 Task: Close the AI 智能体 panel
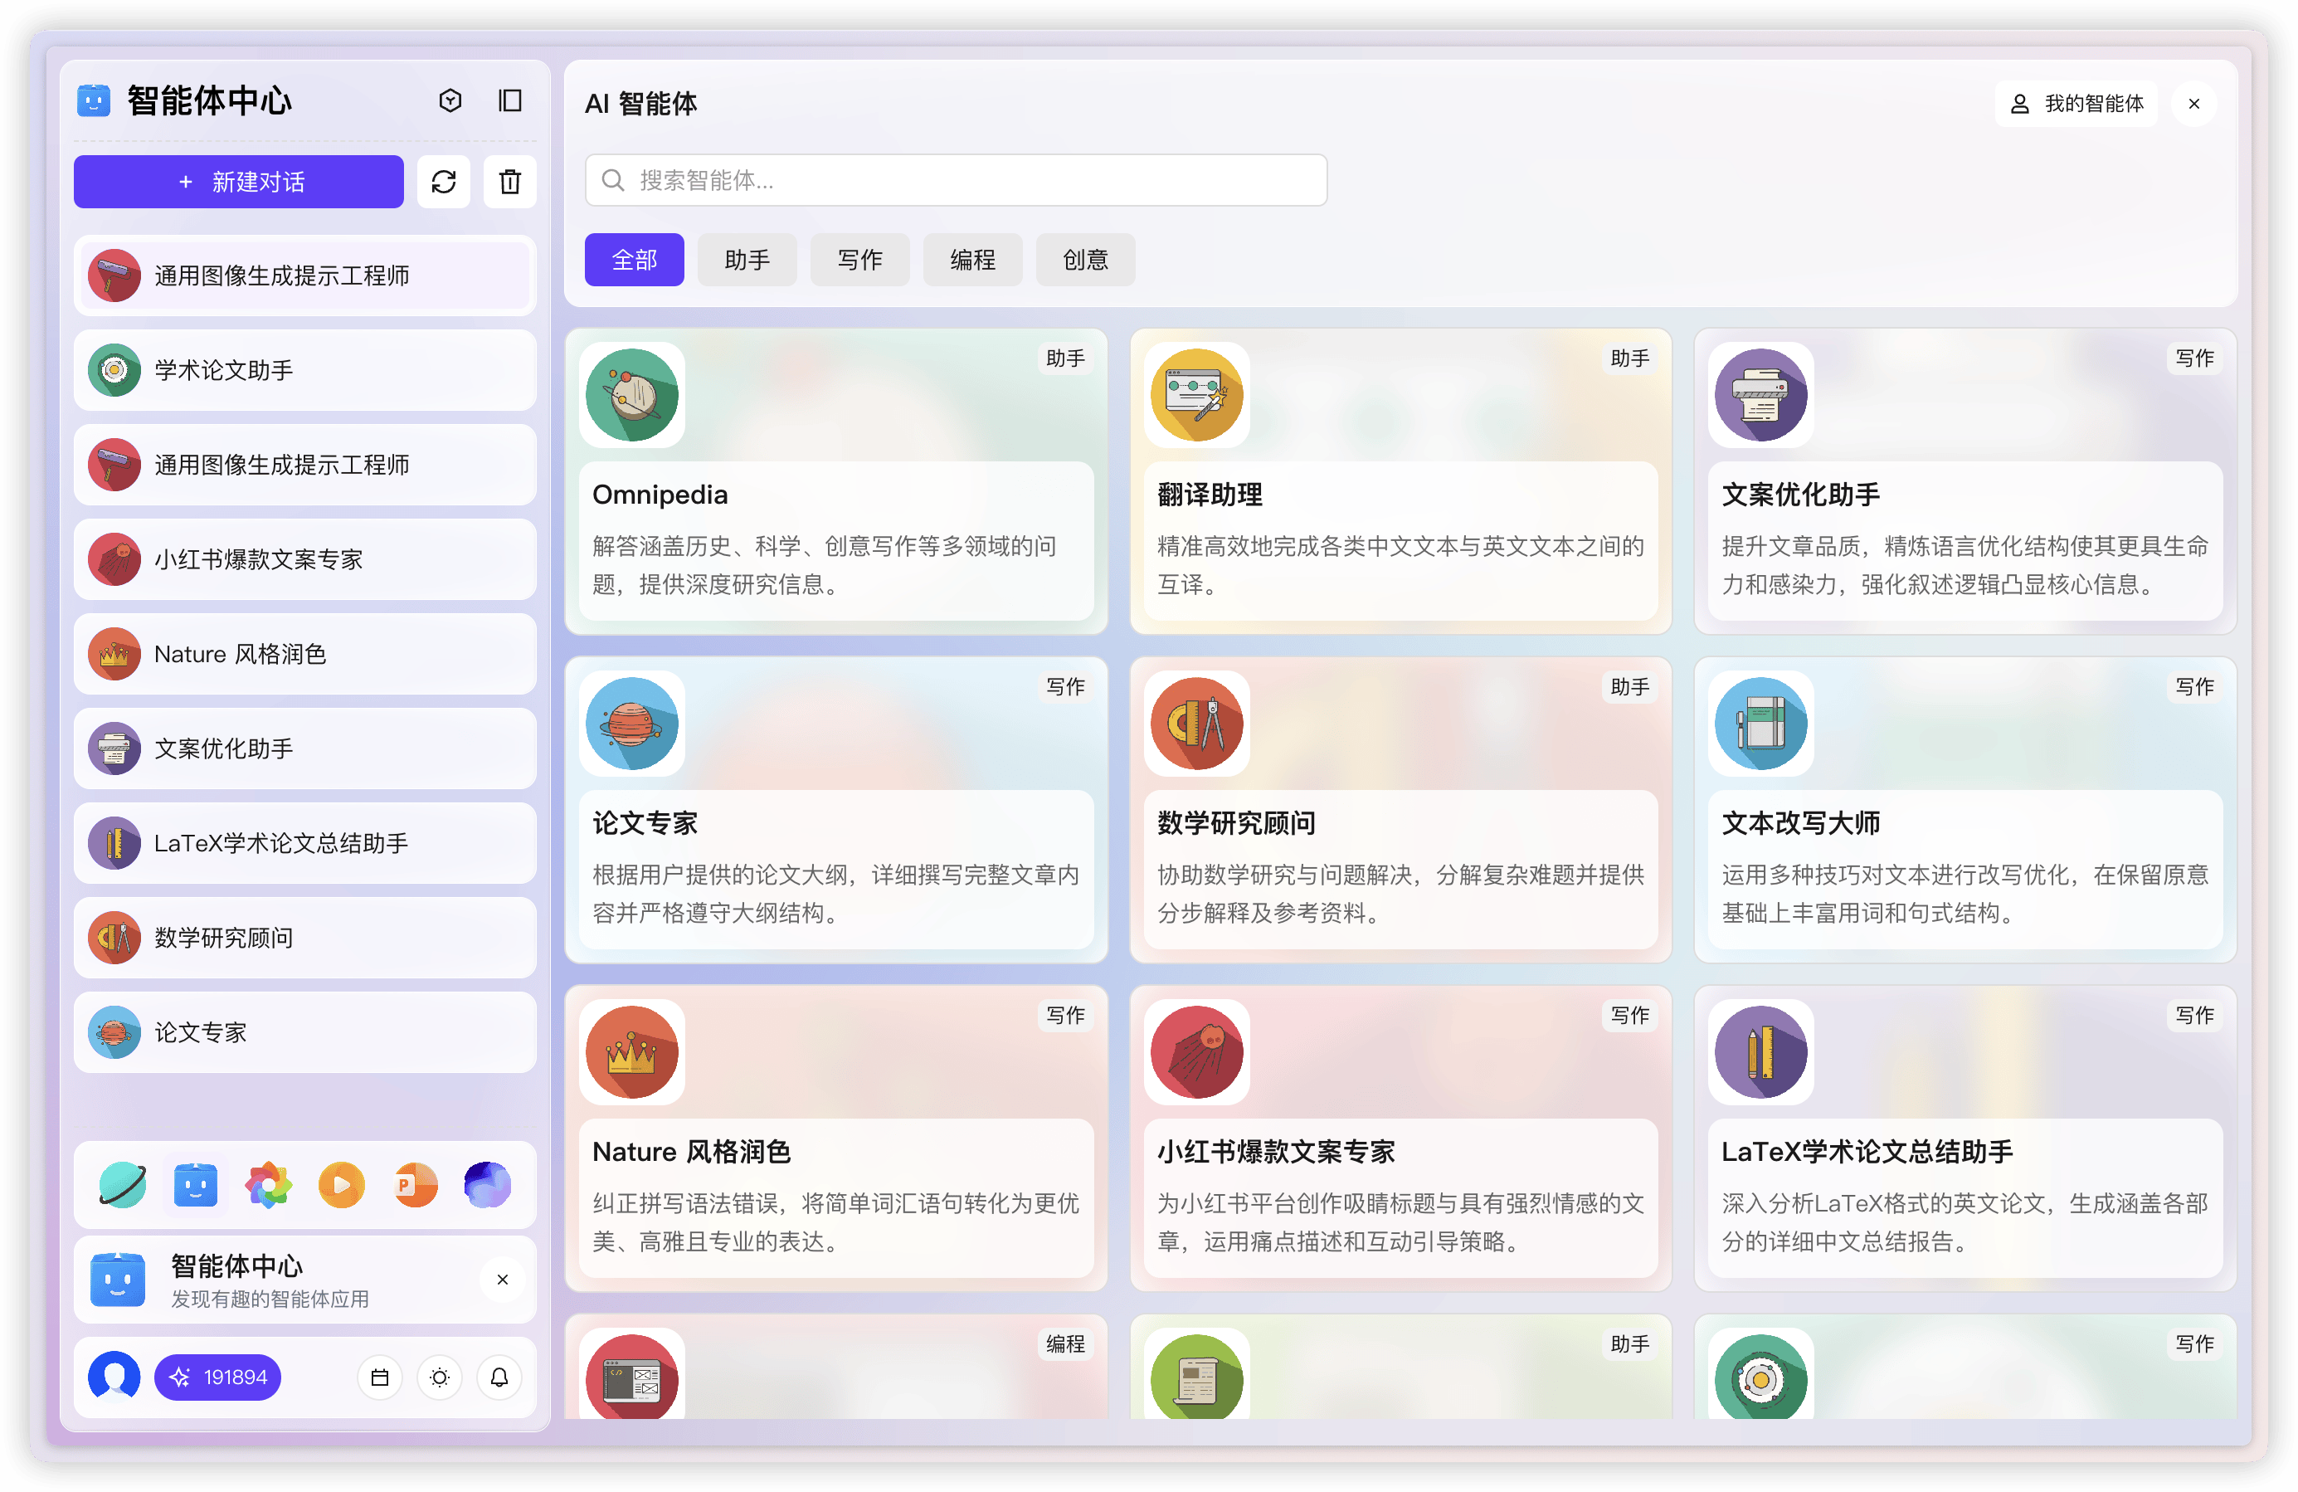click(x=2193, y=104)
